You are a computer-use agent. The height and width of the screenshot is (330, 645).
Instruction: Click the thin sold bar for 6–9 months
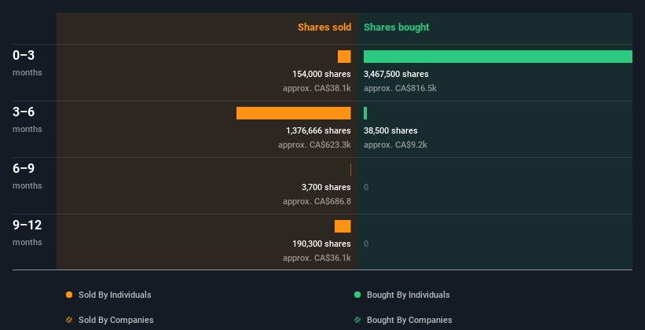click(350, 170)
